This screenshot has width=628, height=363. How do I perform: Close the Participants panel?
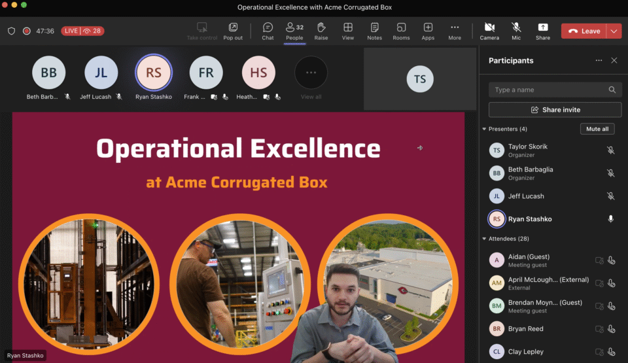click(x=614, y=60)
